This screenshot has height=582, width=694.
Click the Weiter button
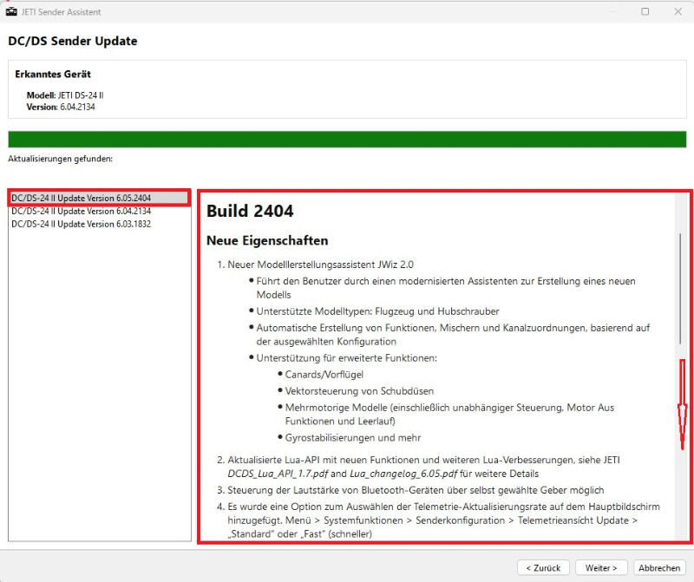pos(601,568)
